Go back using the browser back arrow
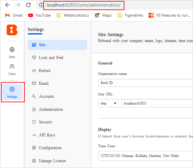The width and height of the screenshot is (193, 168). pyautogui.click(x=7, y=5)
